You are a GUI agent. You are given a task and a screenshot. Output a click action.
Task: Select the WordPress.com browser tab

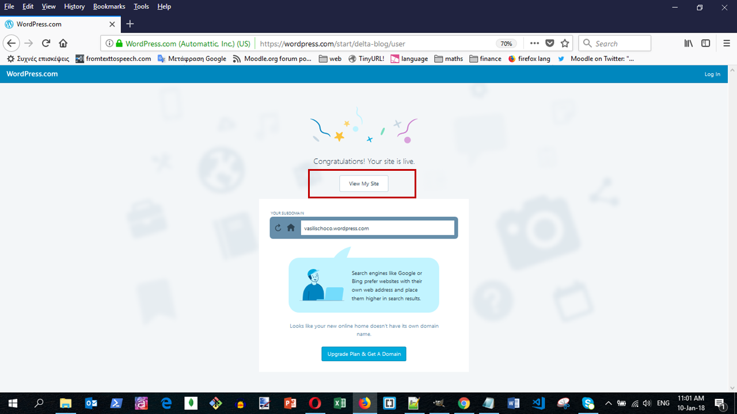tap(61, 24)
